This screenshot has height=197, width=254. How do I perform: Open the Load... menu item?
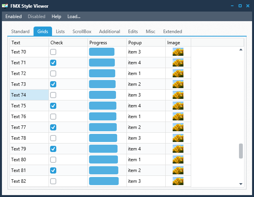point(74,17)
